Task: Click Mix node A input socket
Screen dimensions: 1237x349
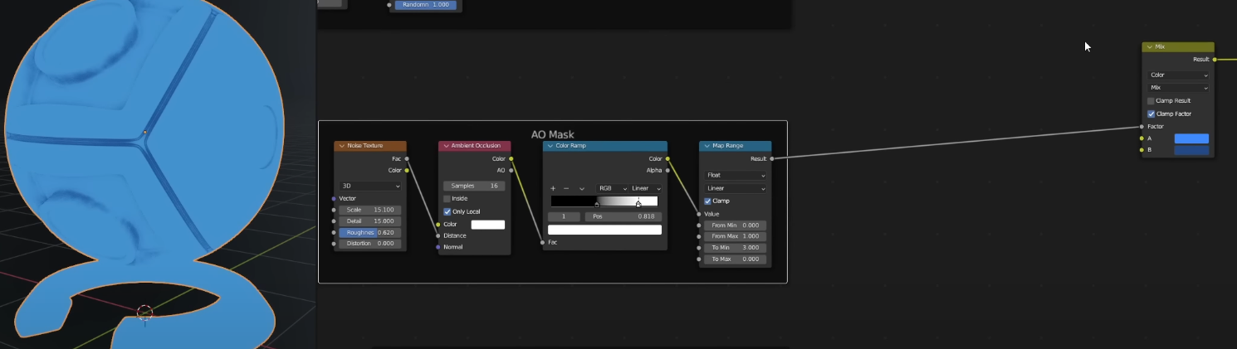Action: click(1142, 138)
